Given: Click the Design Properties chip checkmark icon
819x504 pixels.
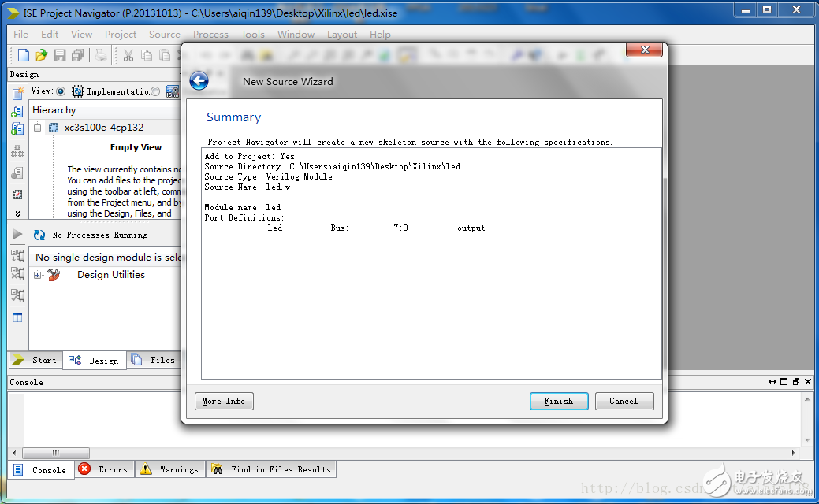Looking at the screenshot, I should click(x=17, y=195).
